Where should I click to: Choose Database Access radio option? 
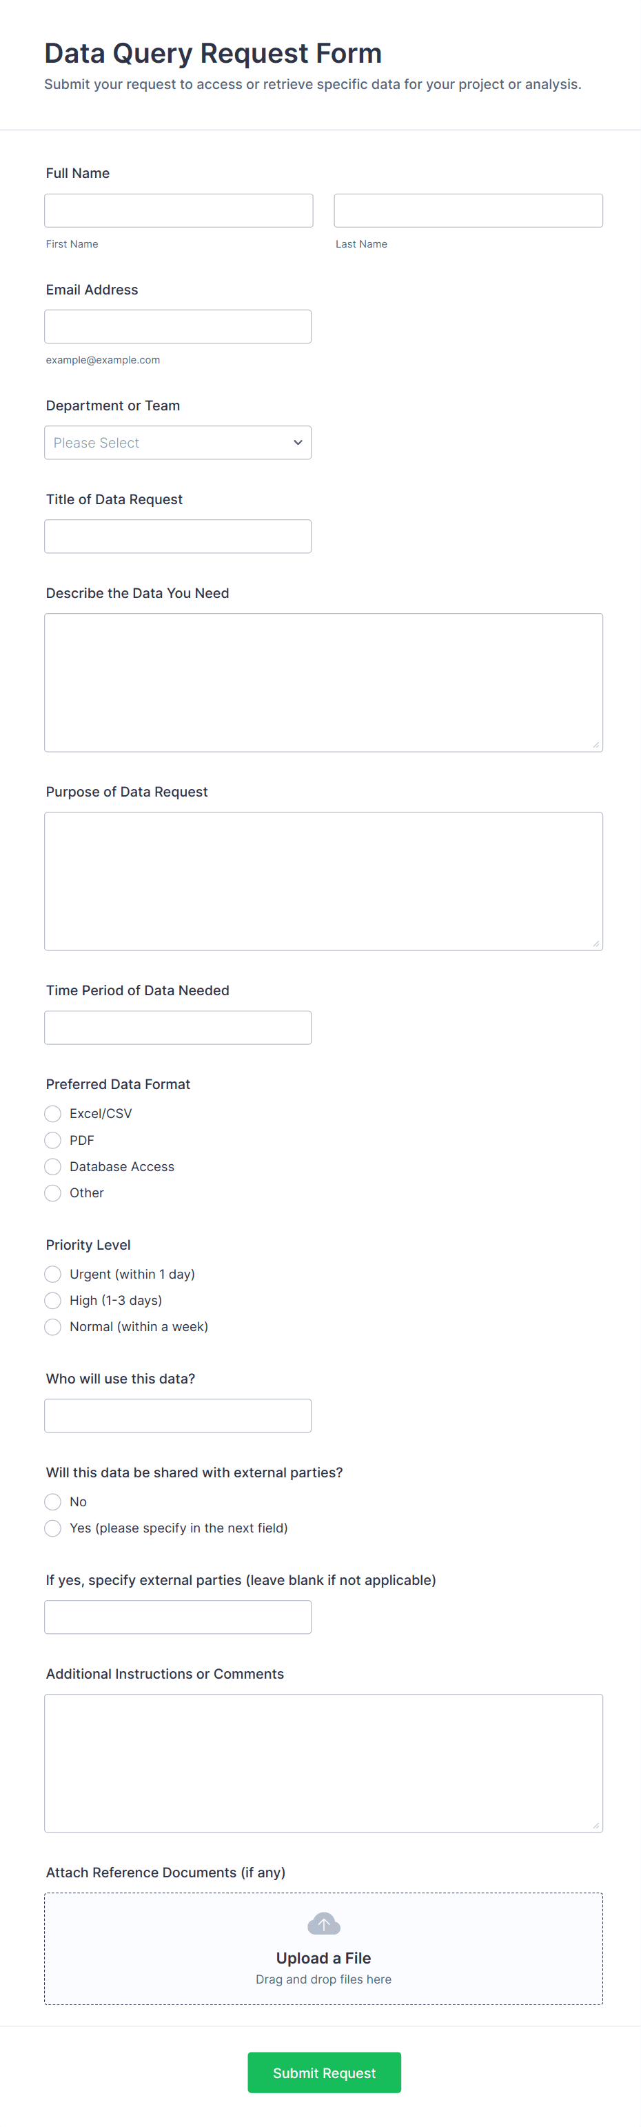click(53, 1167)
